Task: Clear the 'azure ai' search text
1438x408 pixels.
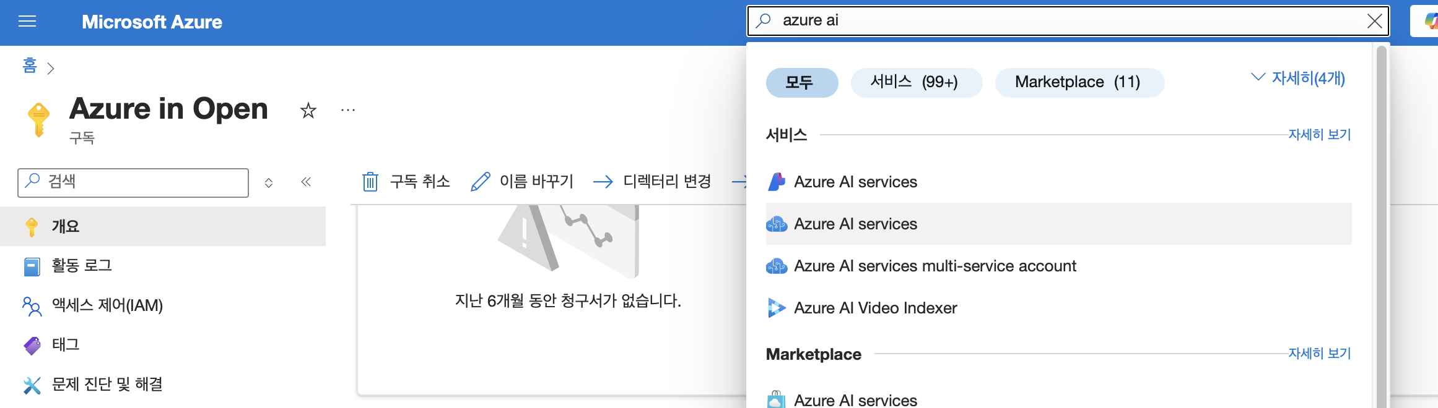Action: tap(1374, 21)
